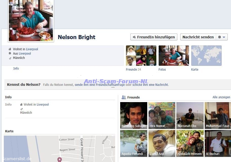Open Nurzanah Eko's friend tile
231x162 pixels.
pyautogui.click(x=190, y=116)
